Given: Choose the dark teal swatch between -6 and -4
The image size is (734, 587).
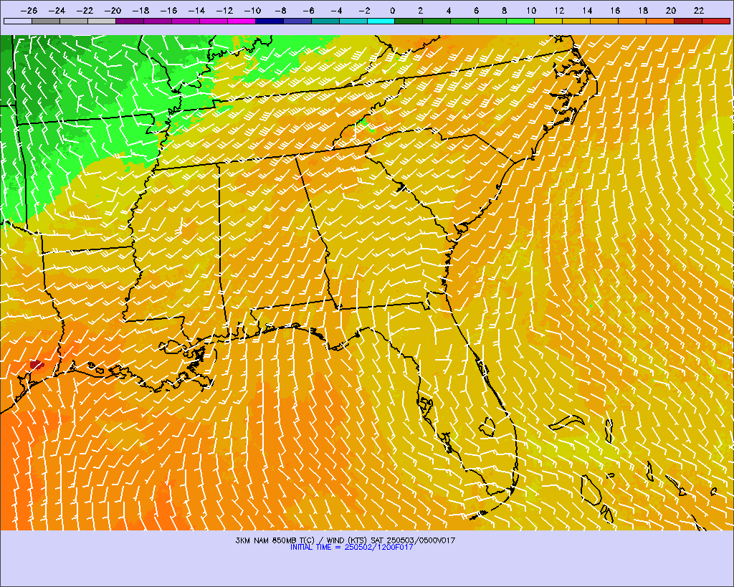Looking at the screenshot, I should coord(325,21).
